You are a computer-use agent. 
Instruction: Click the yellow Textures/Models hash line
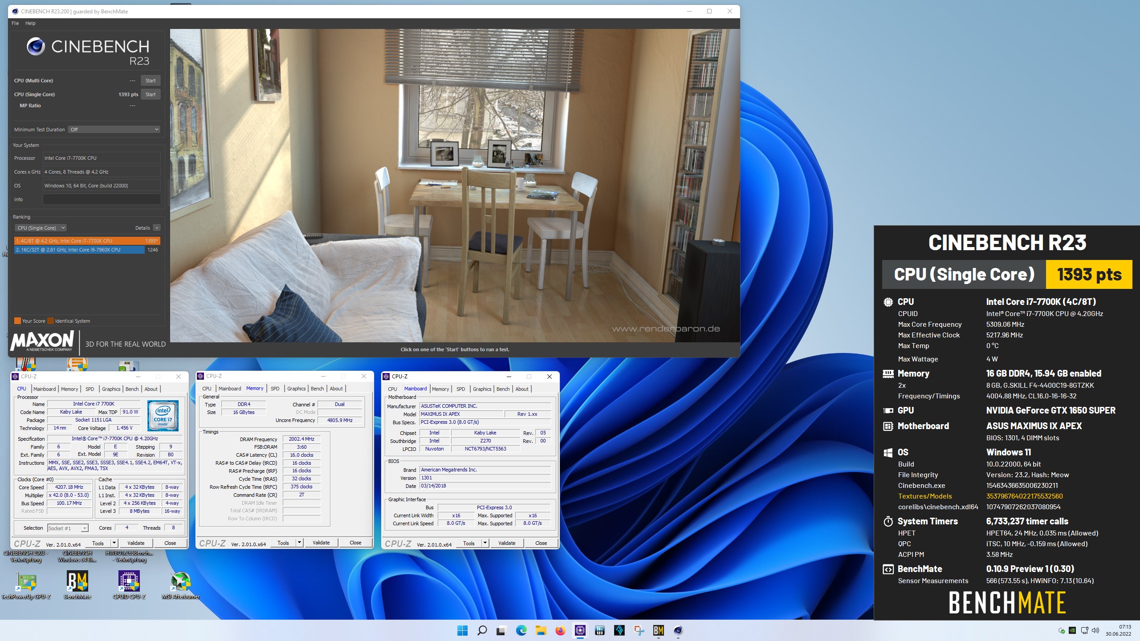[980, 496]
